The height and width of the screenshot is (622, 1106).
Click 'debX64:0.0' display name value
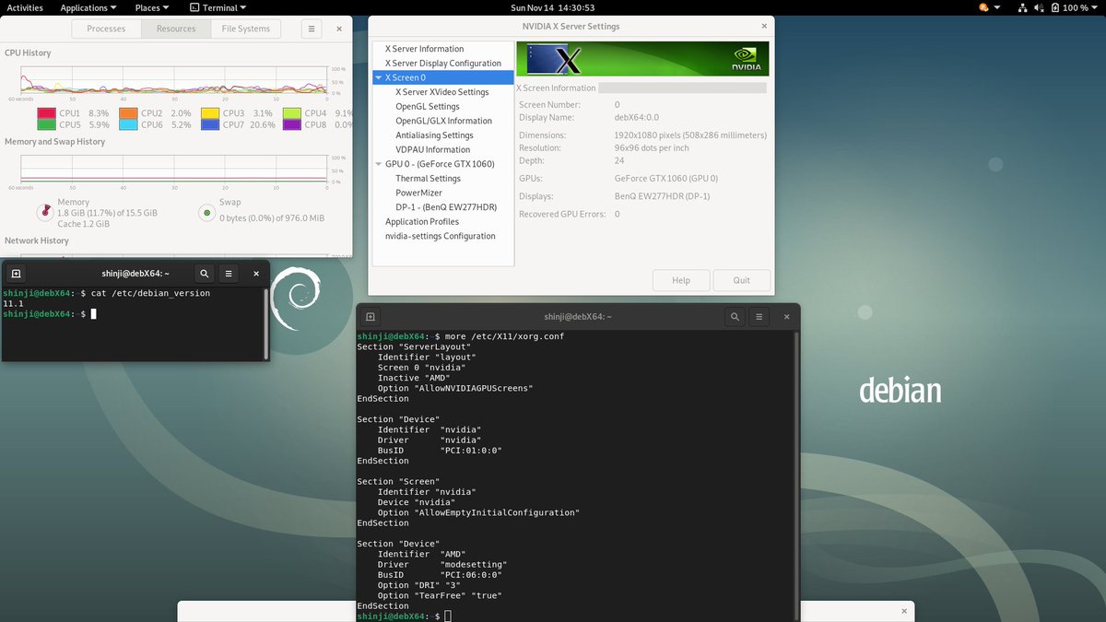point(637,118)
